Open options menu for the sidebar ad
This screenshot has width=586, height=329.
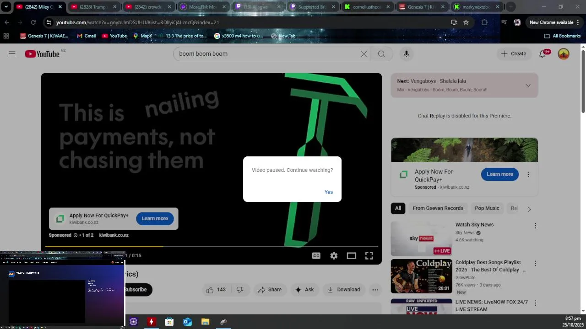pos(528,175)
